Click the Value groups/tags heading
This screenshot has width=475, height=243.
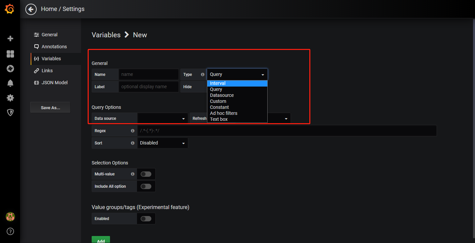140,207
